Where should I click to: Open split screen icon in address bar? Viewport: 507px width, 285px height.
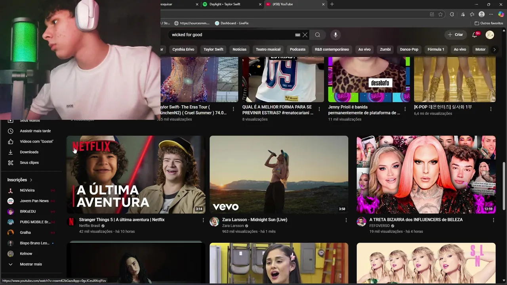pos(432,14)
